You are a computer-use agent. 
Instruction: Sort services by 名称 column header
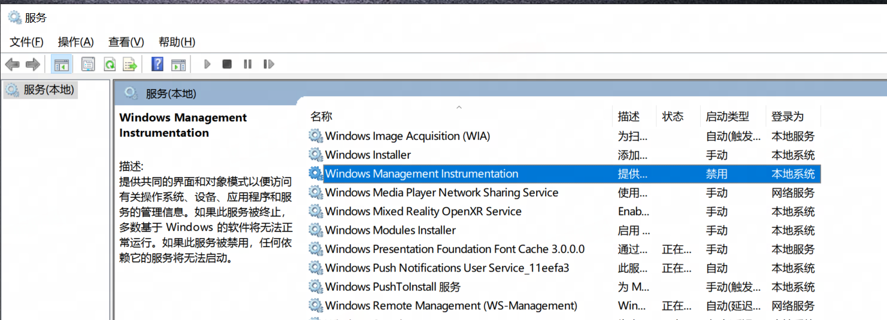[x=322, y=117]
